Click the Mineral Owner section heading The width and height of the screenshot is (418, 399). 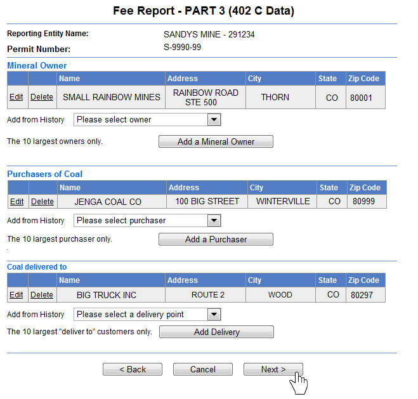click(37, 65)
